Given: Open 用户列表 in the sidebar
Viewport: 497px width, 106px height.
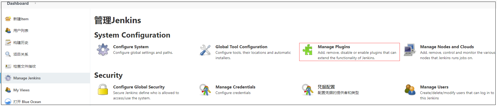Looking at the screenshot, I should point(21,31).
